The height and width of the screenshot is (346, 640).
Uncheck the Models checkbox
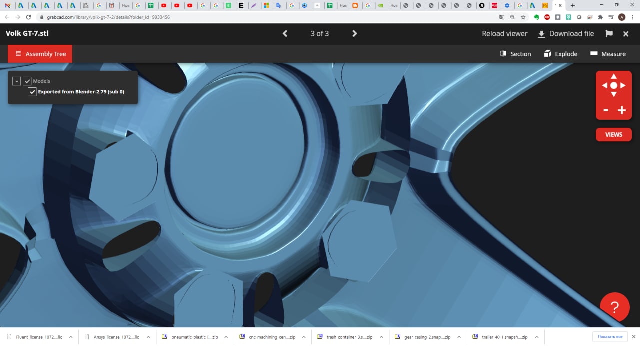[27, 81]
